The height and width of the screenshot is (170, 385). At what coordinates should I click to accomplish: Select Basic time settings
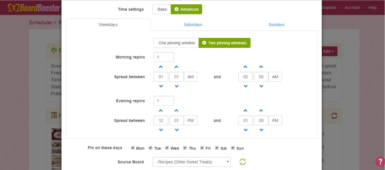pyautogui.click(x=162, y=9)
